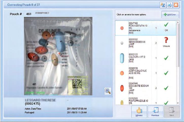184x122 pixels.
Task: Click the Admin date 2011/09/07 07:00 AM
Action: [77, 109]
